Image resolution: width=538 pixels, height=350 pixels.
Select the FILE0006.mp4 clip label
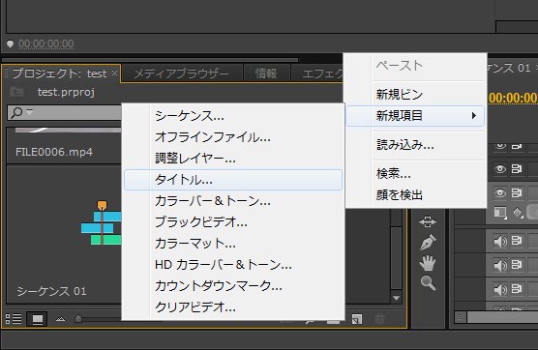pos(54,152)
